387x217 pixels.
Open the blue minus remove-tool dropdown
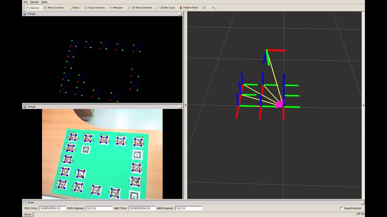213,8
